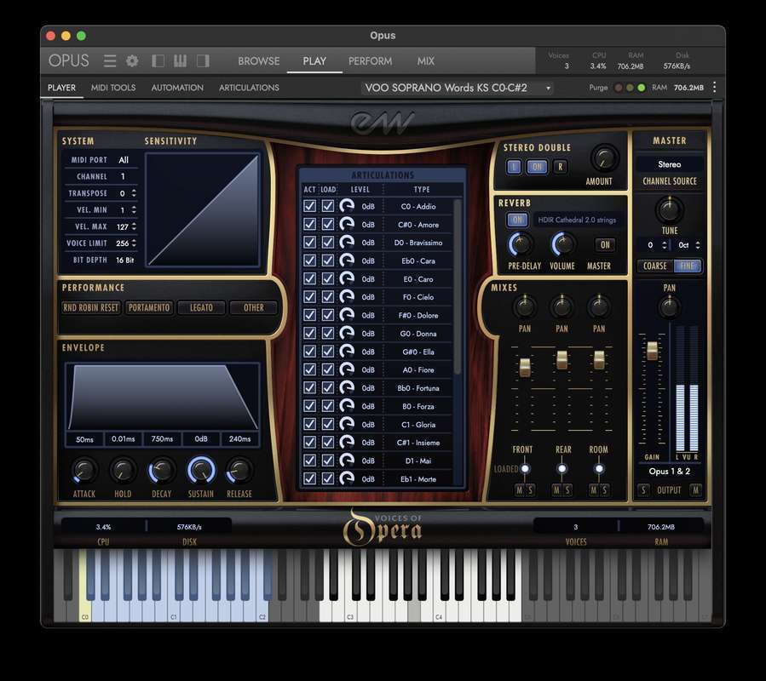
Task: Open the hamburger main menu icon
Action: [x=110, y=60]
